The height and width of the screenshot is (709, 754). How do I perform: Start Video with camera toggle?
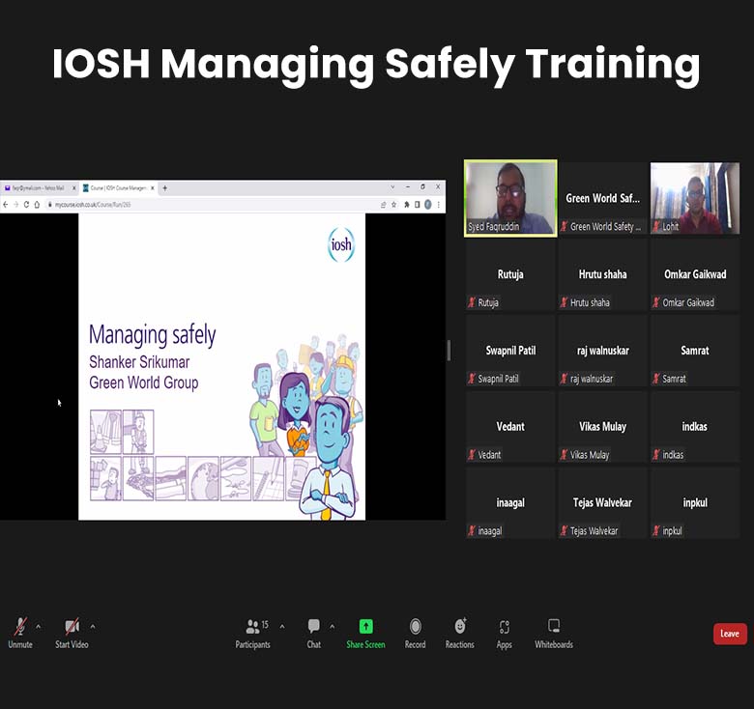click(x=72, y=627)
